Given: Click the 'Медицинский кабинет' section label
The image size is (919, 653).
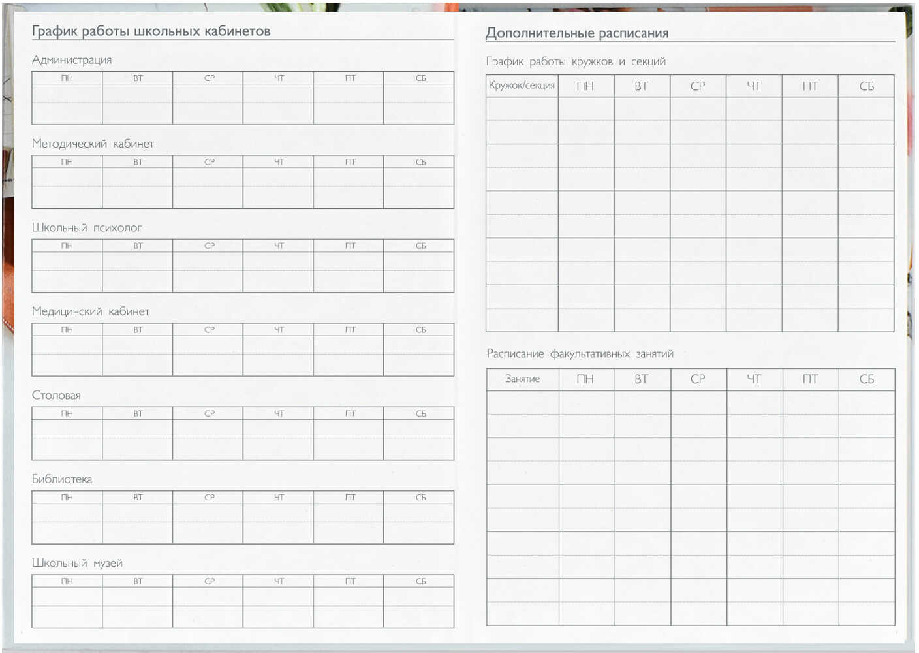Looking at the screenshot, I should (x=91, y=311).
